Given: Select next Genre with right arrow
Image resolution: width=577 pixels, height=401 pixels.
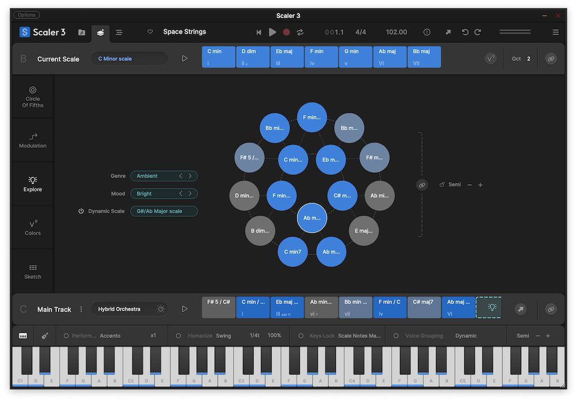Looking at the screenshot, I should pos(190,176).
